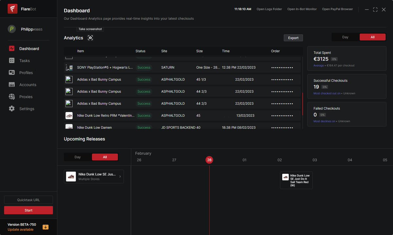Click size 45 1/3 cell
Viewport: 393px width, 235px height.
(x=201, y=79)
